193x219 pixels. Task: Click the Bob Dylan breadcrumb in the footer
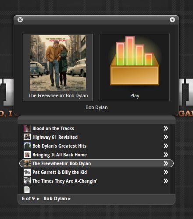pyautogui.click(x=55, y=198)
